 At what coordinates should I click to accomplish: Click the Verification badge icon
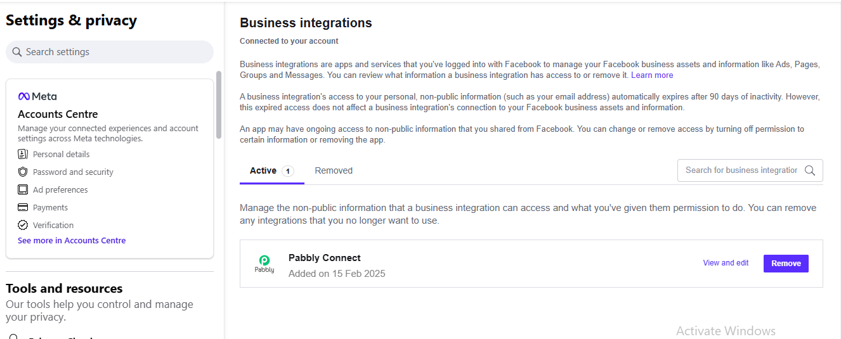23,225
